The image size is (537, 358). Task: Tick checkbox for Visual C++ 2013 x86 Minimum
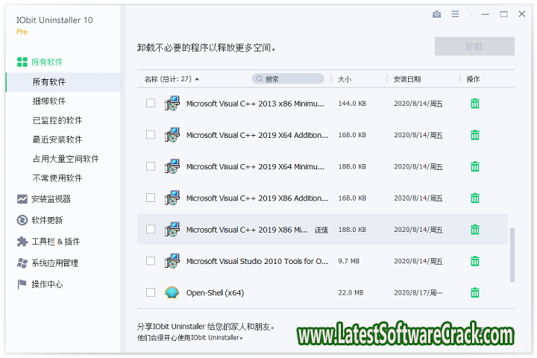[151, 104]
